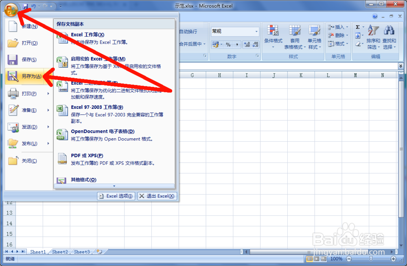This screenshot has width=407, height=266.
Task: Go to next sheet navigation arrow
Action: point(18,251)
